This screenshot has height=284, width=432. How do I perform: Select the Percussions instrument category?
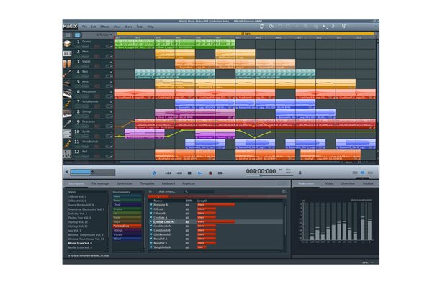[127, 226]
